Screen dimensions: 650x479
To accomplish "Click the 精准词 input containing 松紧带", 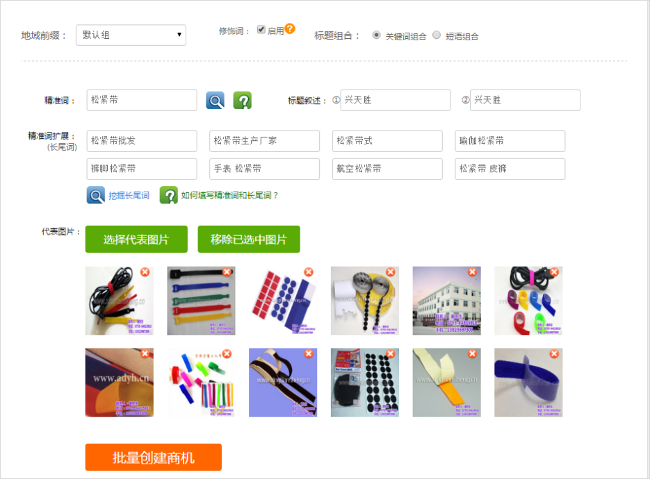I will pos(142,100).
